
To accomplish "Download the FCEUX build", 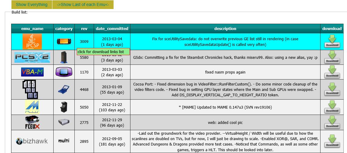I will coord(332,122).
